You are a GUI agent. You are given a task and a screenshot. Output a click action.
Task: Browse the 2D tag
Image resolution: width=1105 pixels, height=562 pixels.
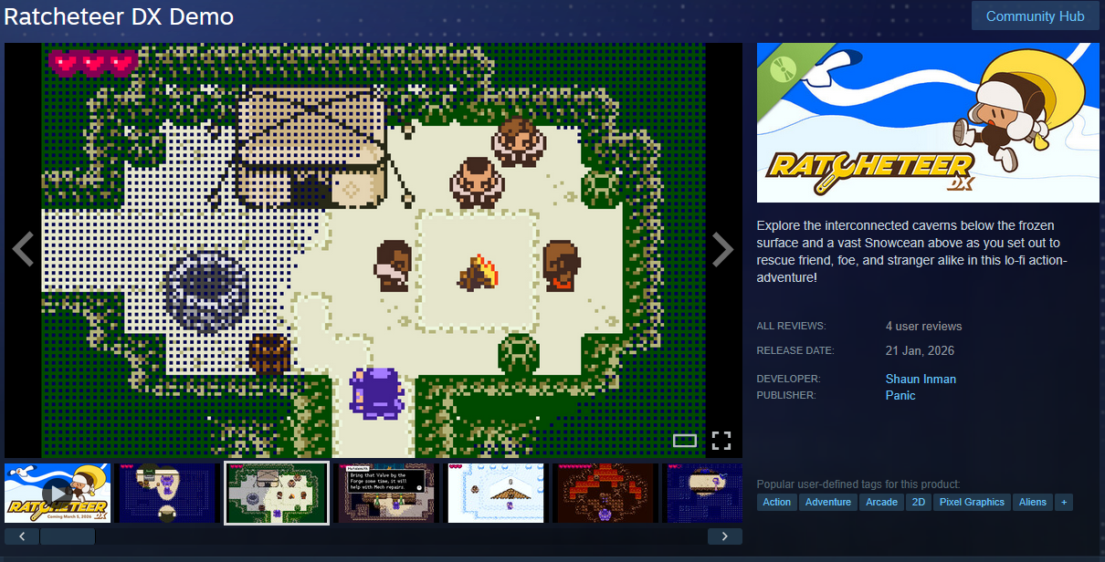pos(919,502)
